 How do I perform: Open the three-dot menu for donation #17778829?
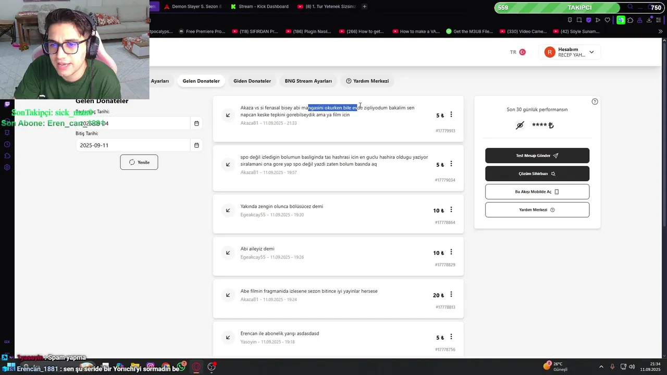[451, 252]
